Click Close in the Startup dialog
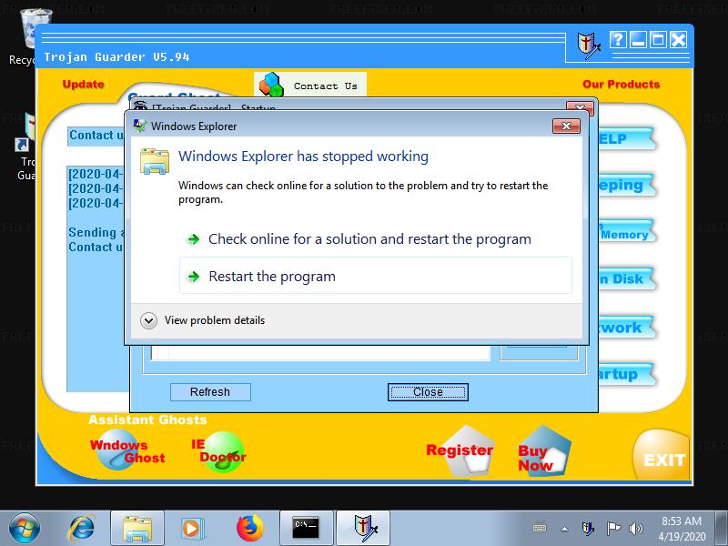Screen dimensions: 728x546 click(428, 392)
